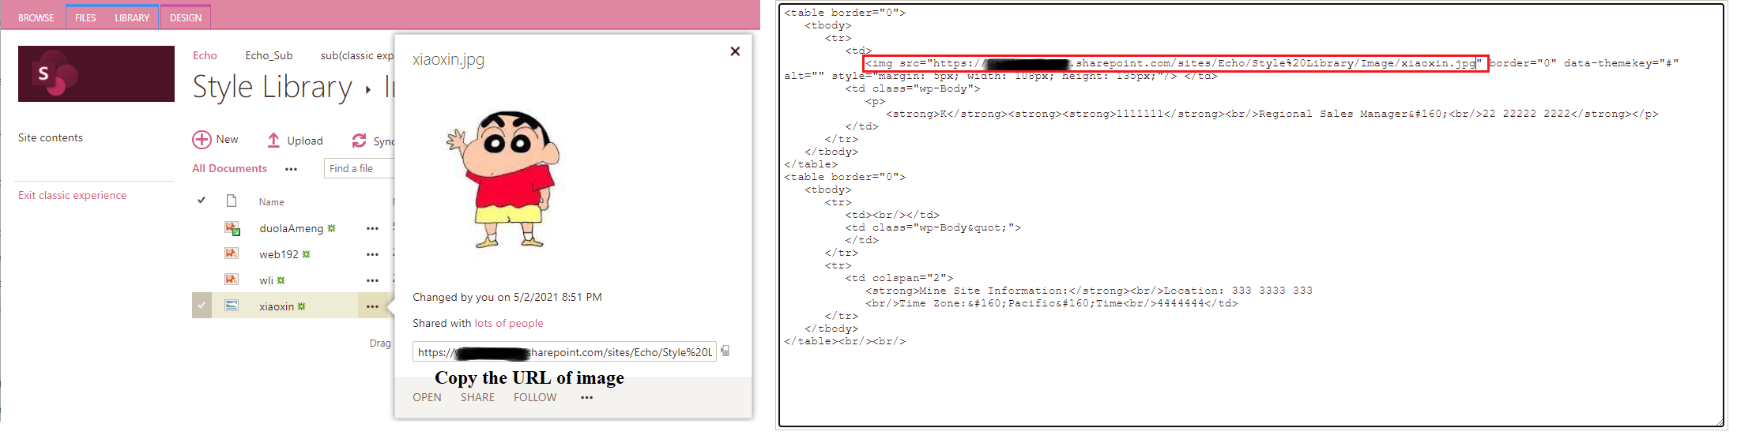This screenshot has height=443, width=1737.
Task: Open the Echo top navigation link
Action: coord(205,55)
